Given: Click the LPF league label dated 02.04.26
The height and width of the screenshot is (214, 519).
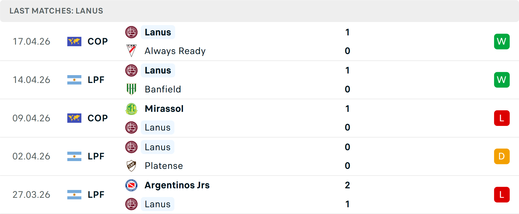Looking at the screenshot, I should [x=96, y=156].
